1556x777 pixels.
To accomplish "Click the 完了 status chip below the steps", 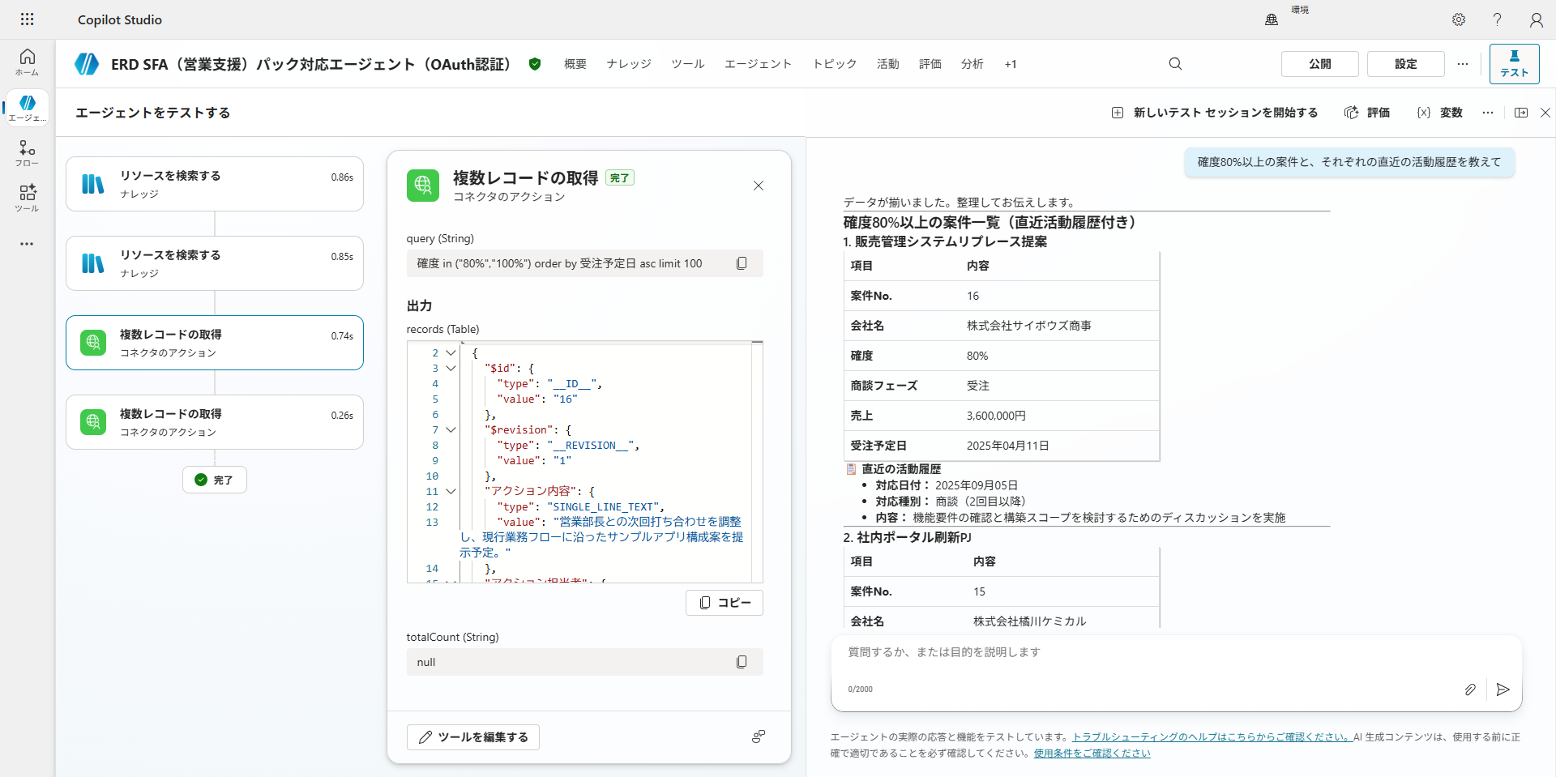I will pyautogui.click(x=215, y=480).
